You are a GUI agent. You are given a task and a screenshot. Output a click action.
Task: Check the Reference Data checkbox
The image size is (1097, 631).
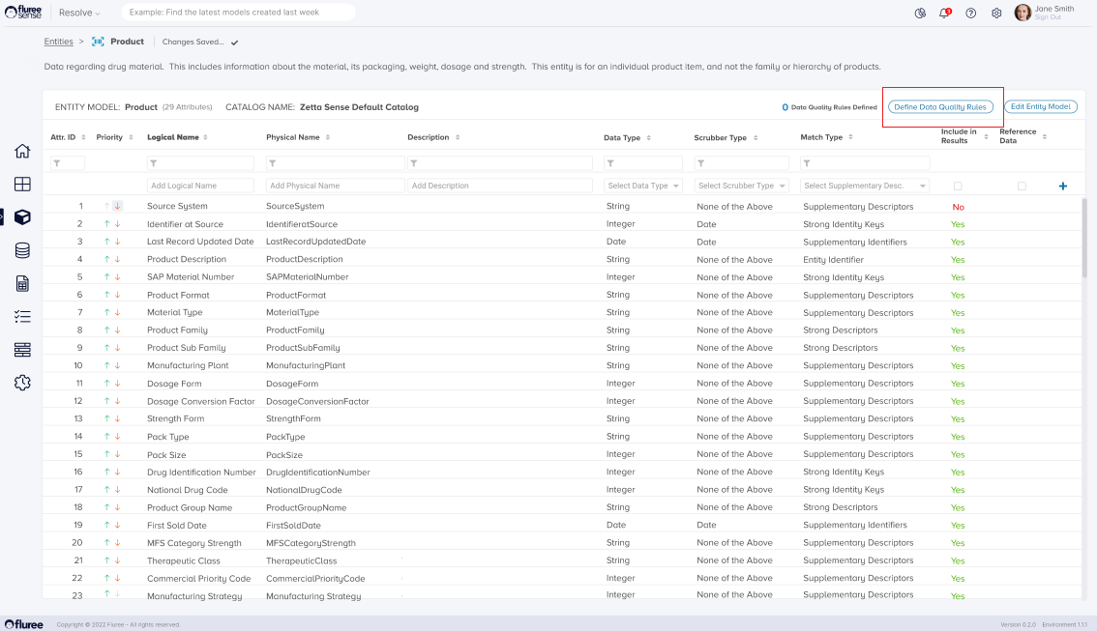1022,186
